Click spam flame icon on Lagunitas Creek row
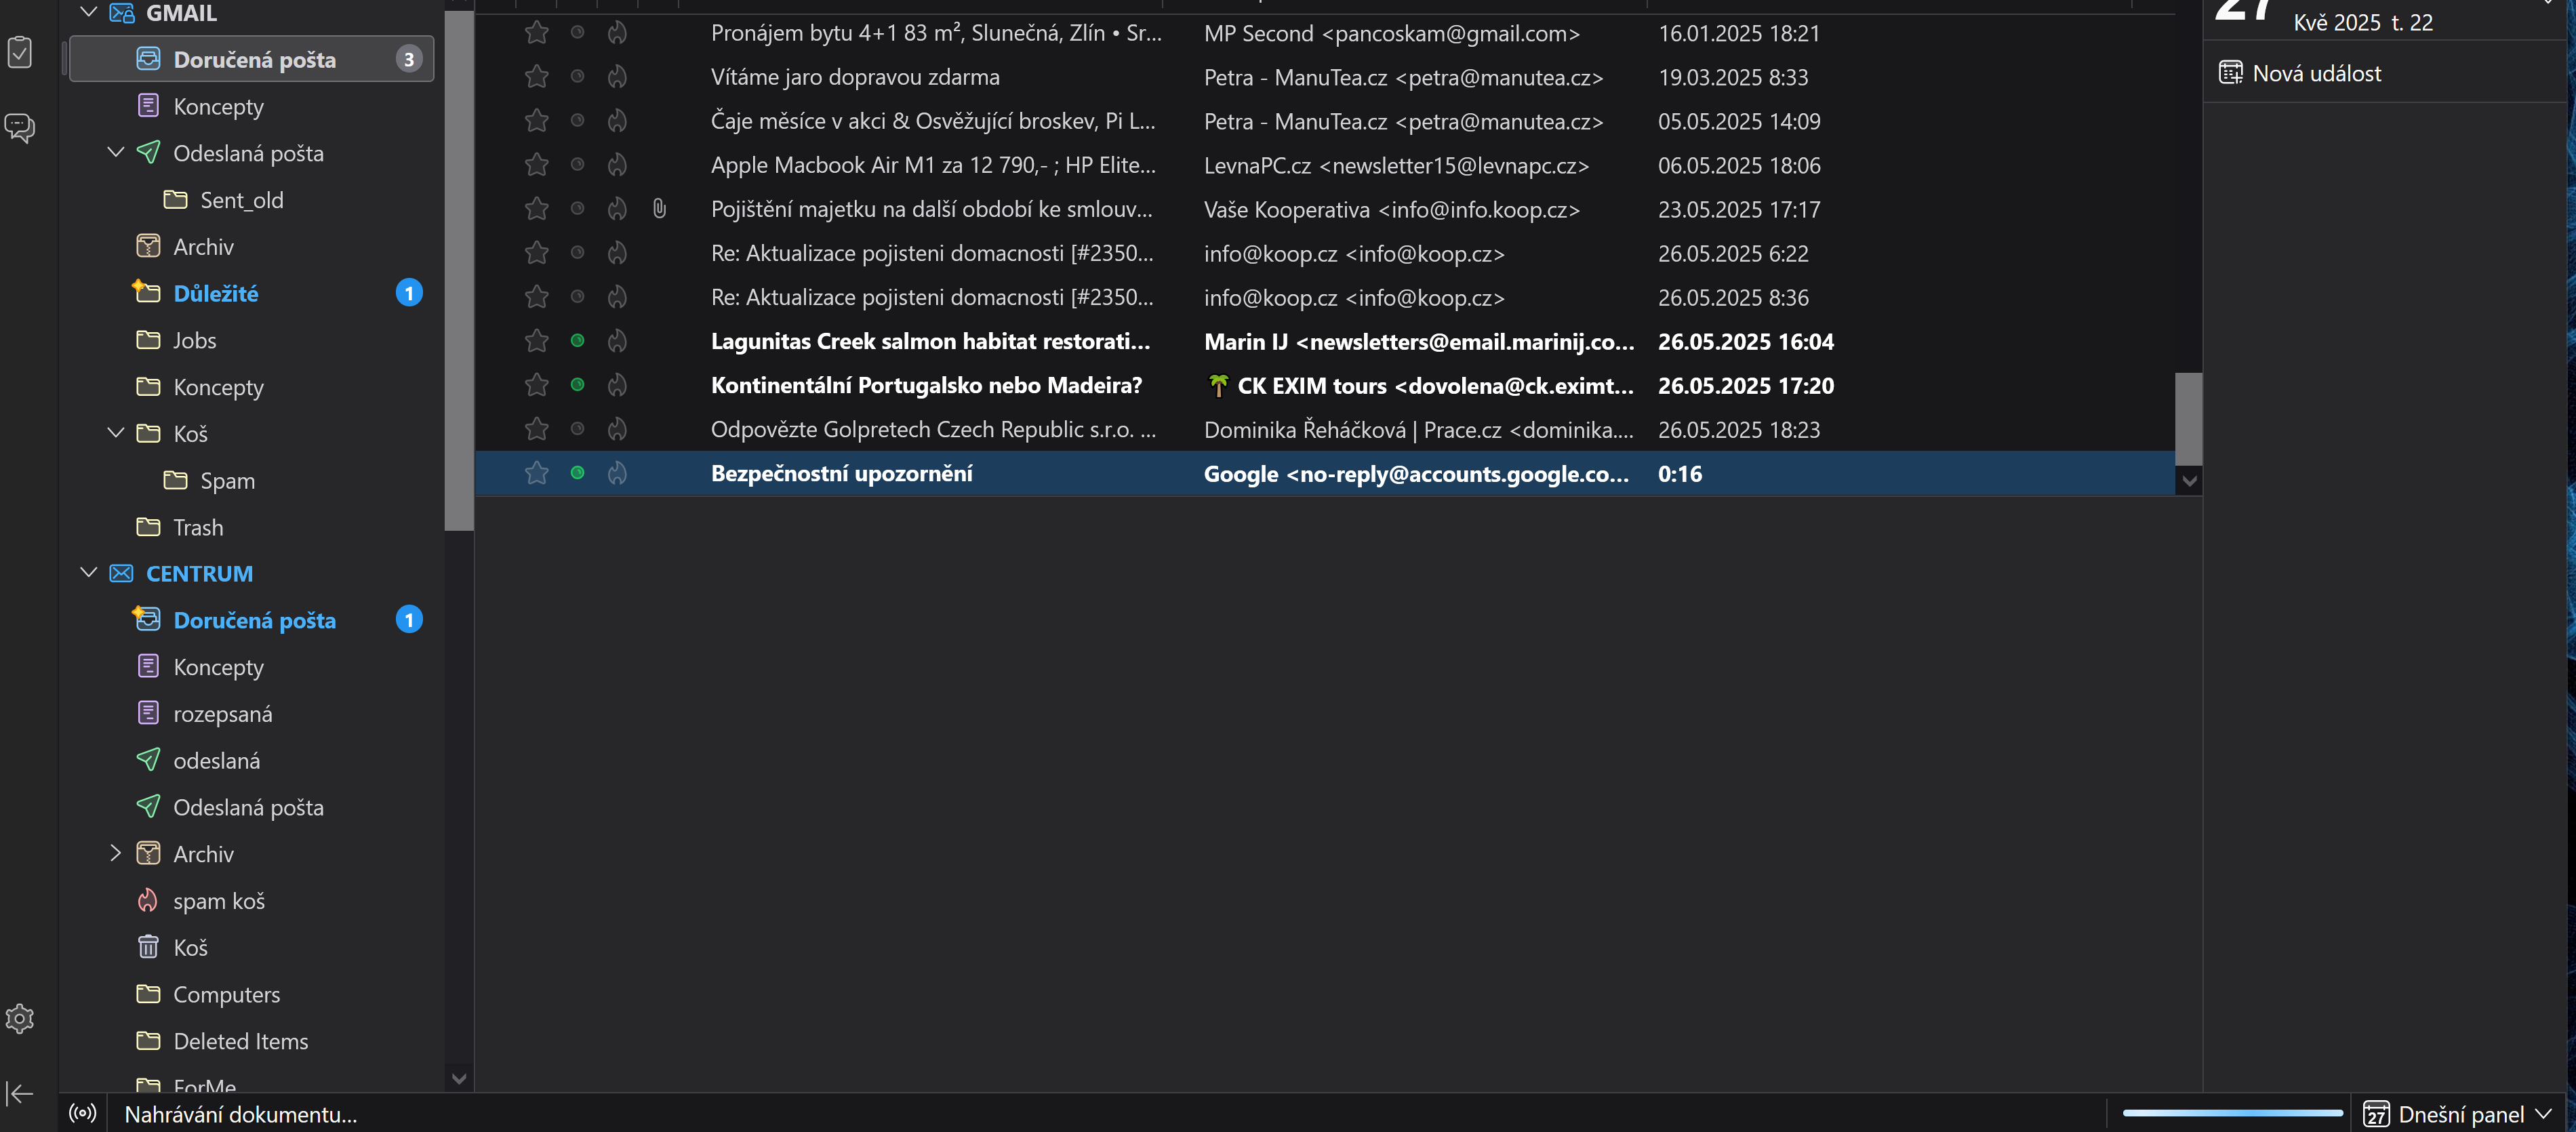The height and width of the screenshot is (1132, 2576). click(x=617, y=341)
